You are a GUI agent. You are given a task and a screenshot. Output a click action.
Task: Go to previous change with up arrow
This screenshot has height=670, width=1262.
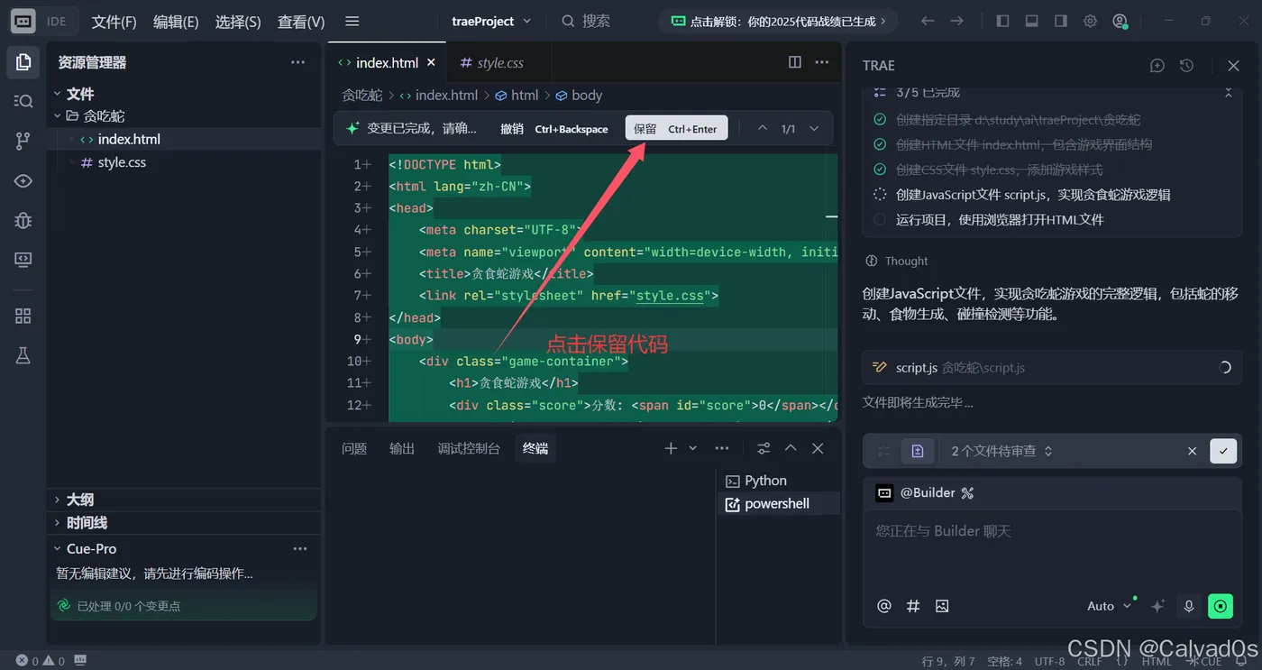[x=763, y=129]
